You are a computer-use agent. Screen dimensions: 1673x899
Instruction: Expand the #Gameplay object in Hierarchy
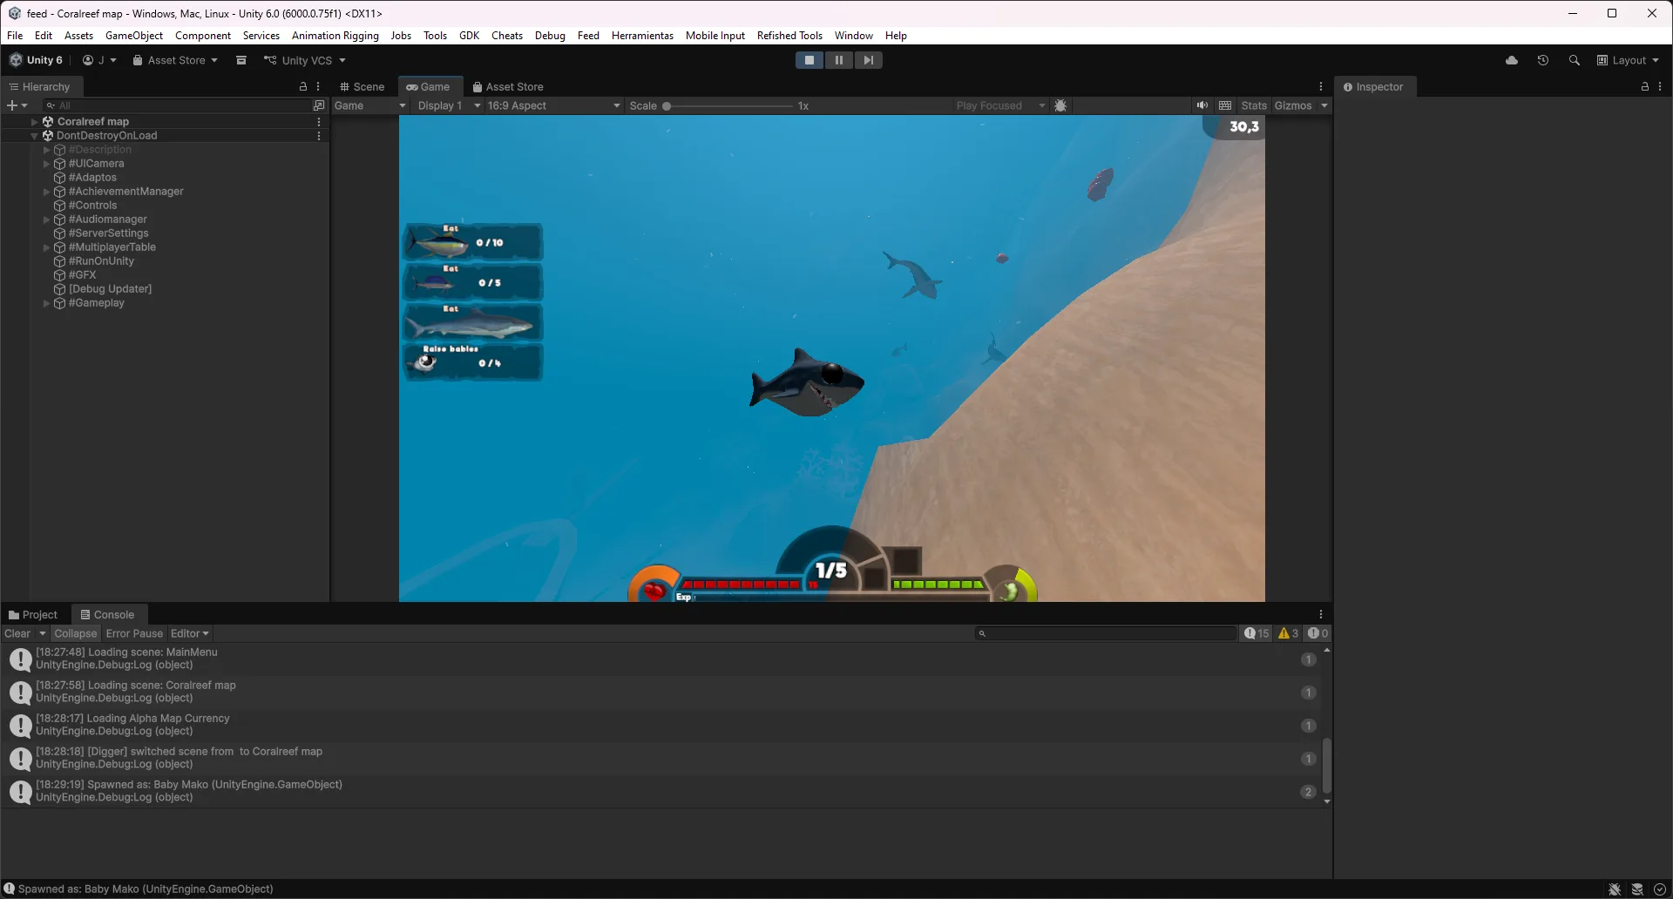[x=46, y=303]
